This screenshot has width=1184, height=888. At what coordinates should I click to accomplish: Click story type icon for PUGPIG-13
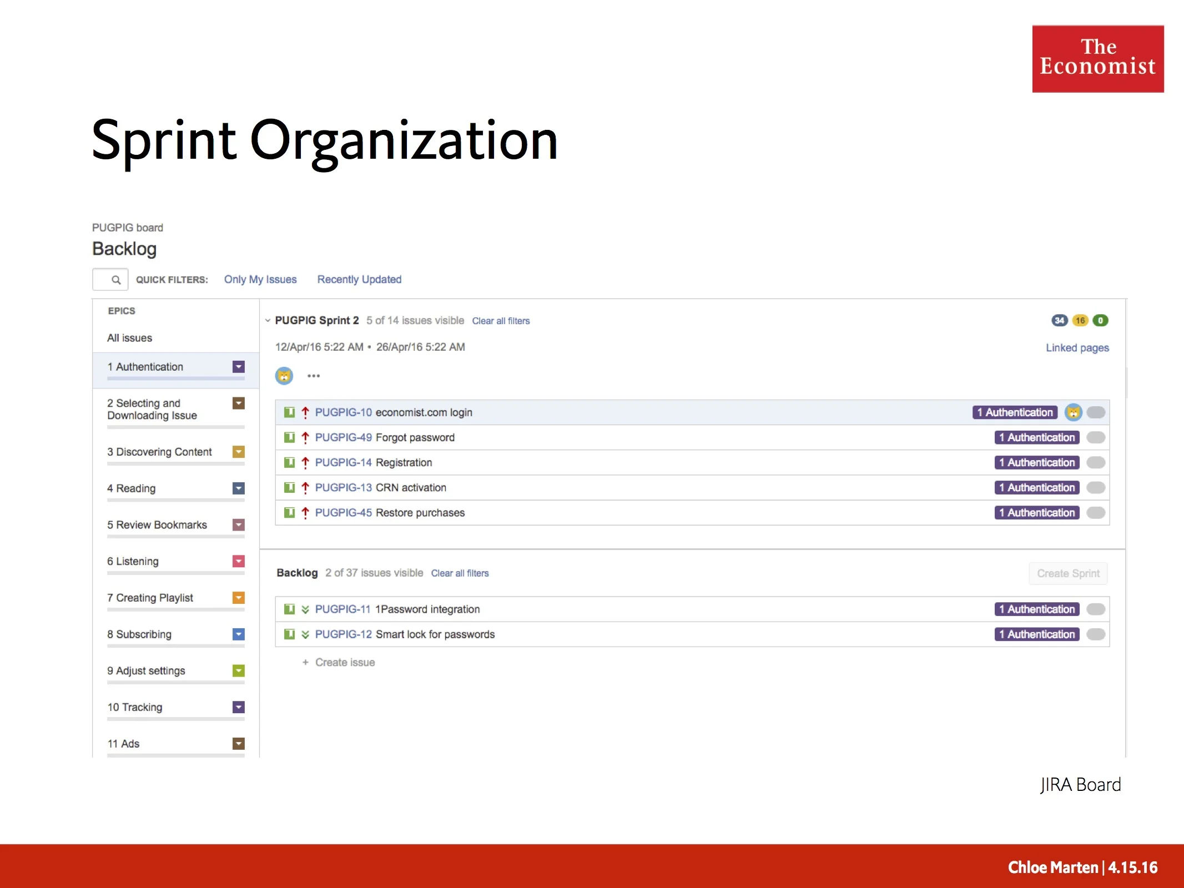289,487
